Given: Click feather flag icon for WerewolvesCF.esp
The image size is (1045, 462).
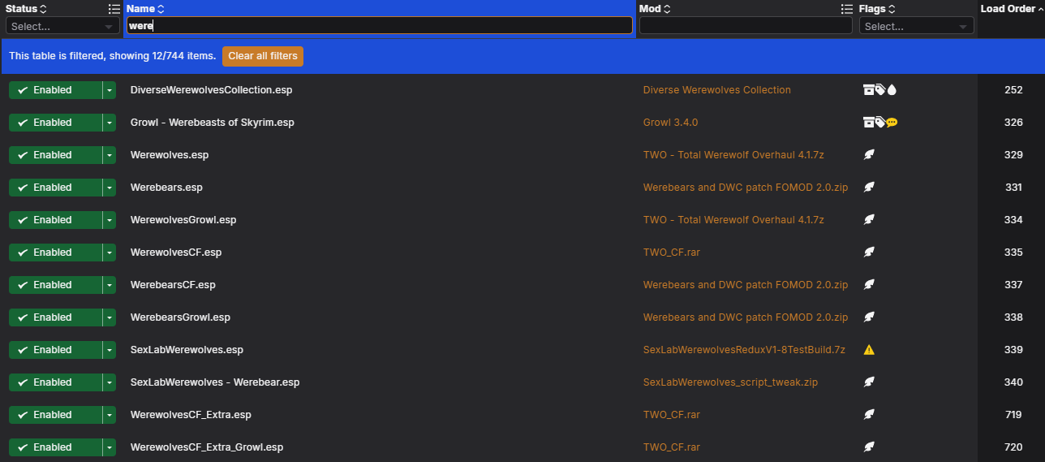Looking at the screenshot, I should 869,253.
